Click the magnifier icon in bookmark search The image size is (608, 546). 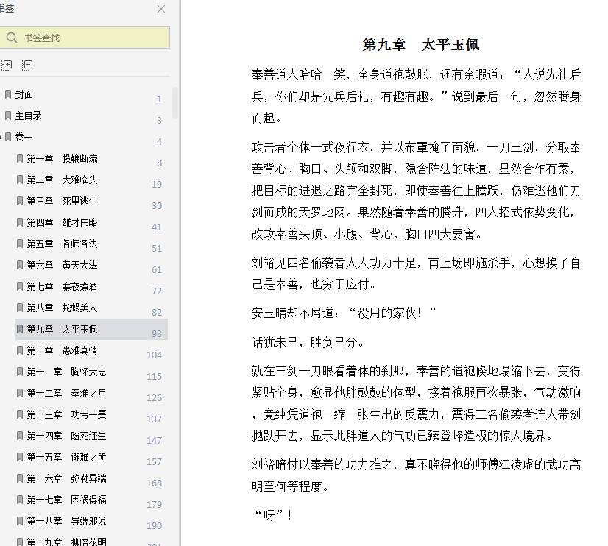12,38
